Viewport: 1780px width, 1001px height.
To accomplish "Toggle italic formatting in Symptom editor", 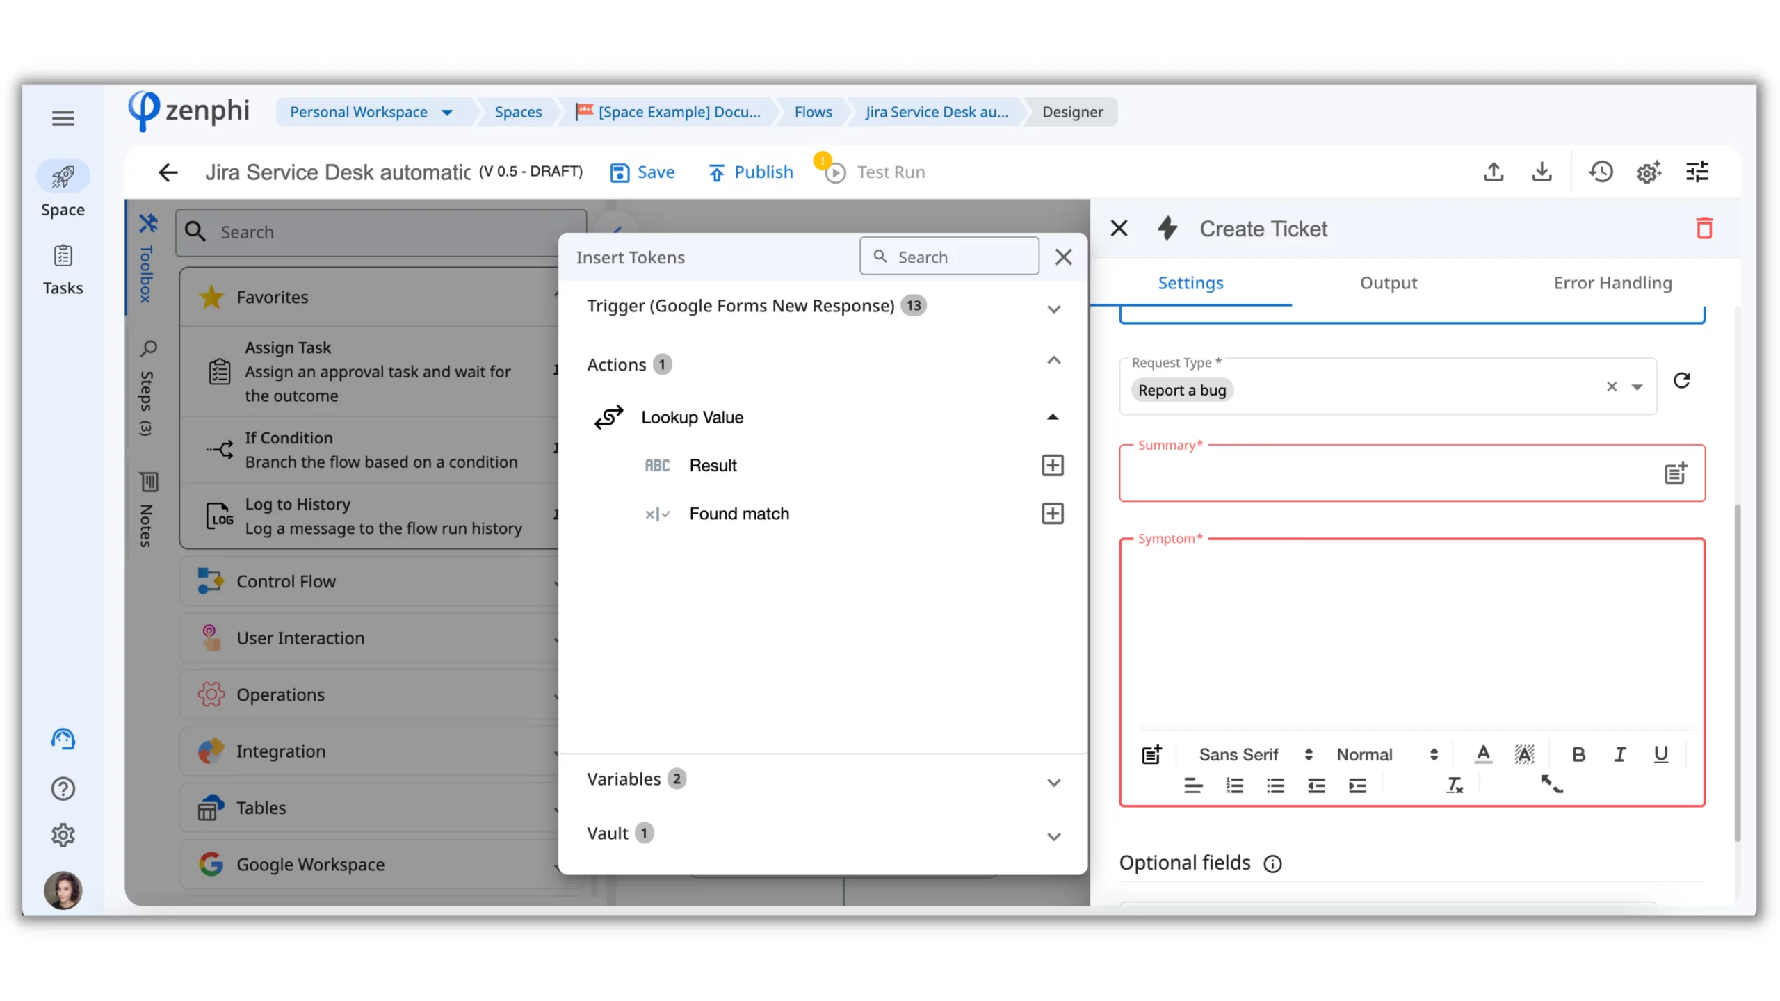I will [x=1619, y=754].
